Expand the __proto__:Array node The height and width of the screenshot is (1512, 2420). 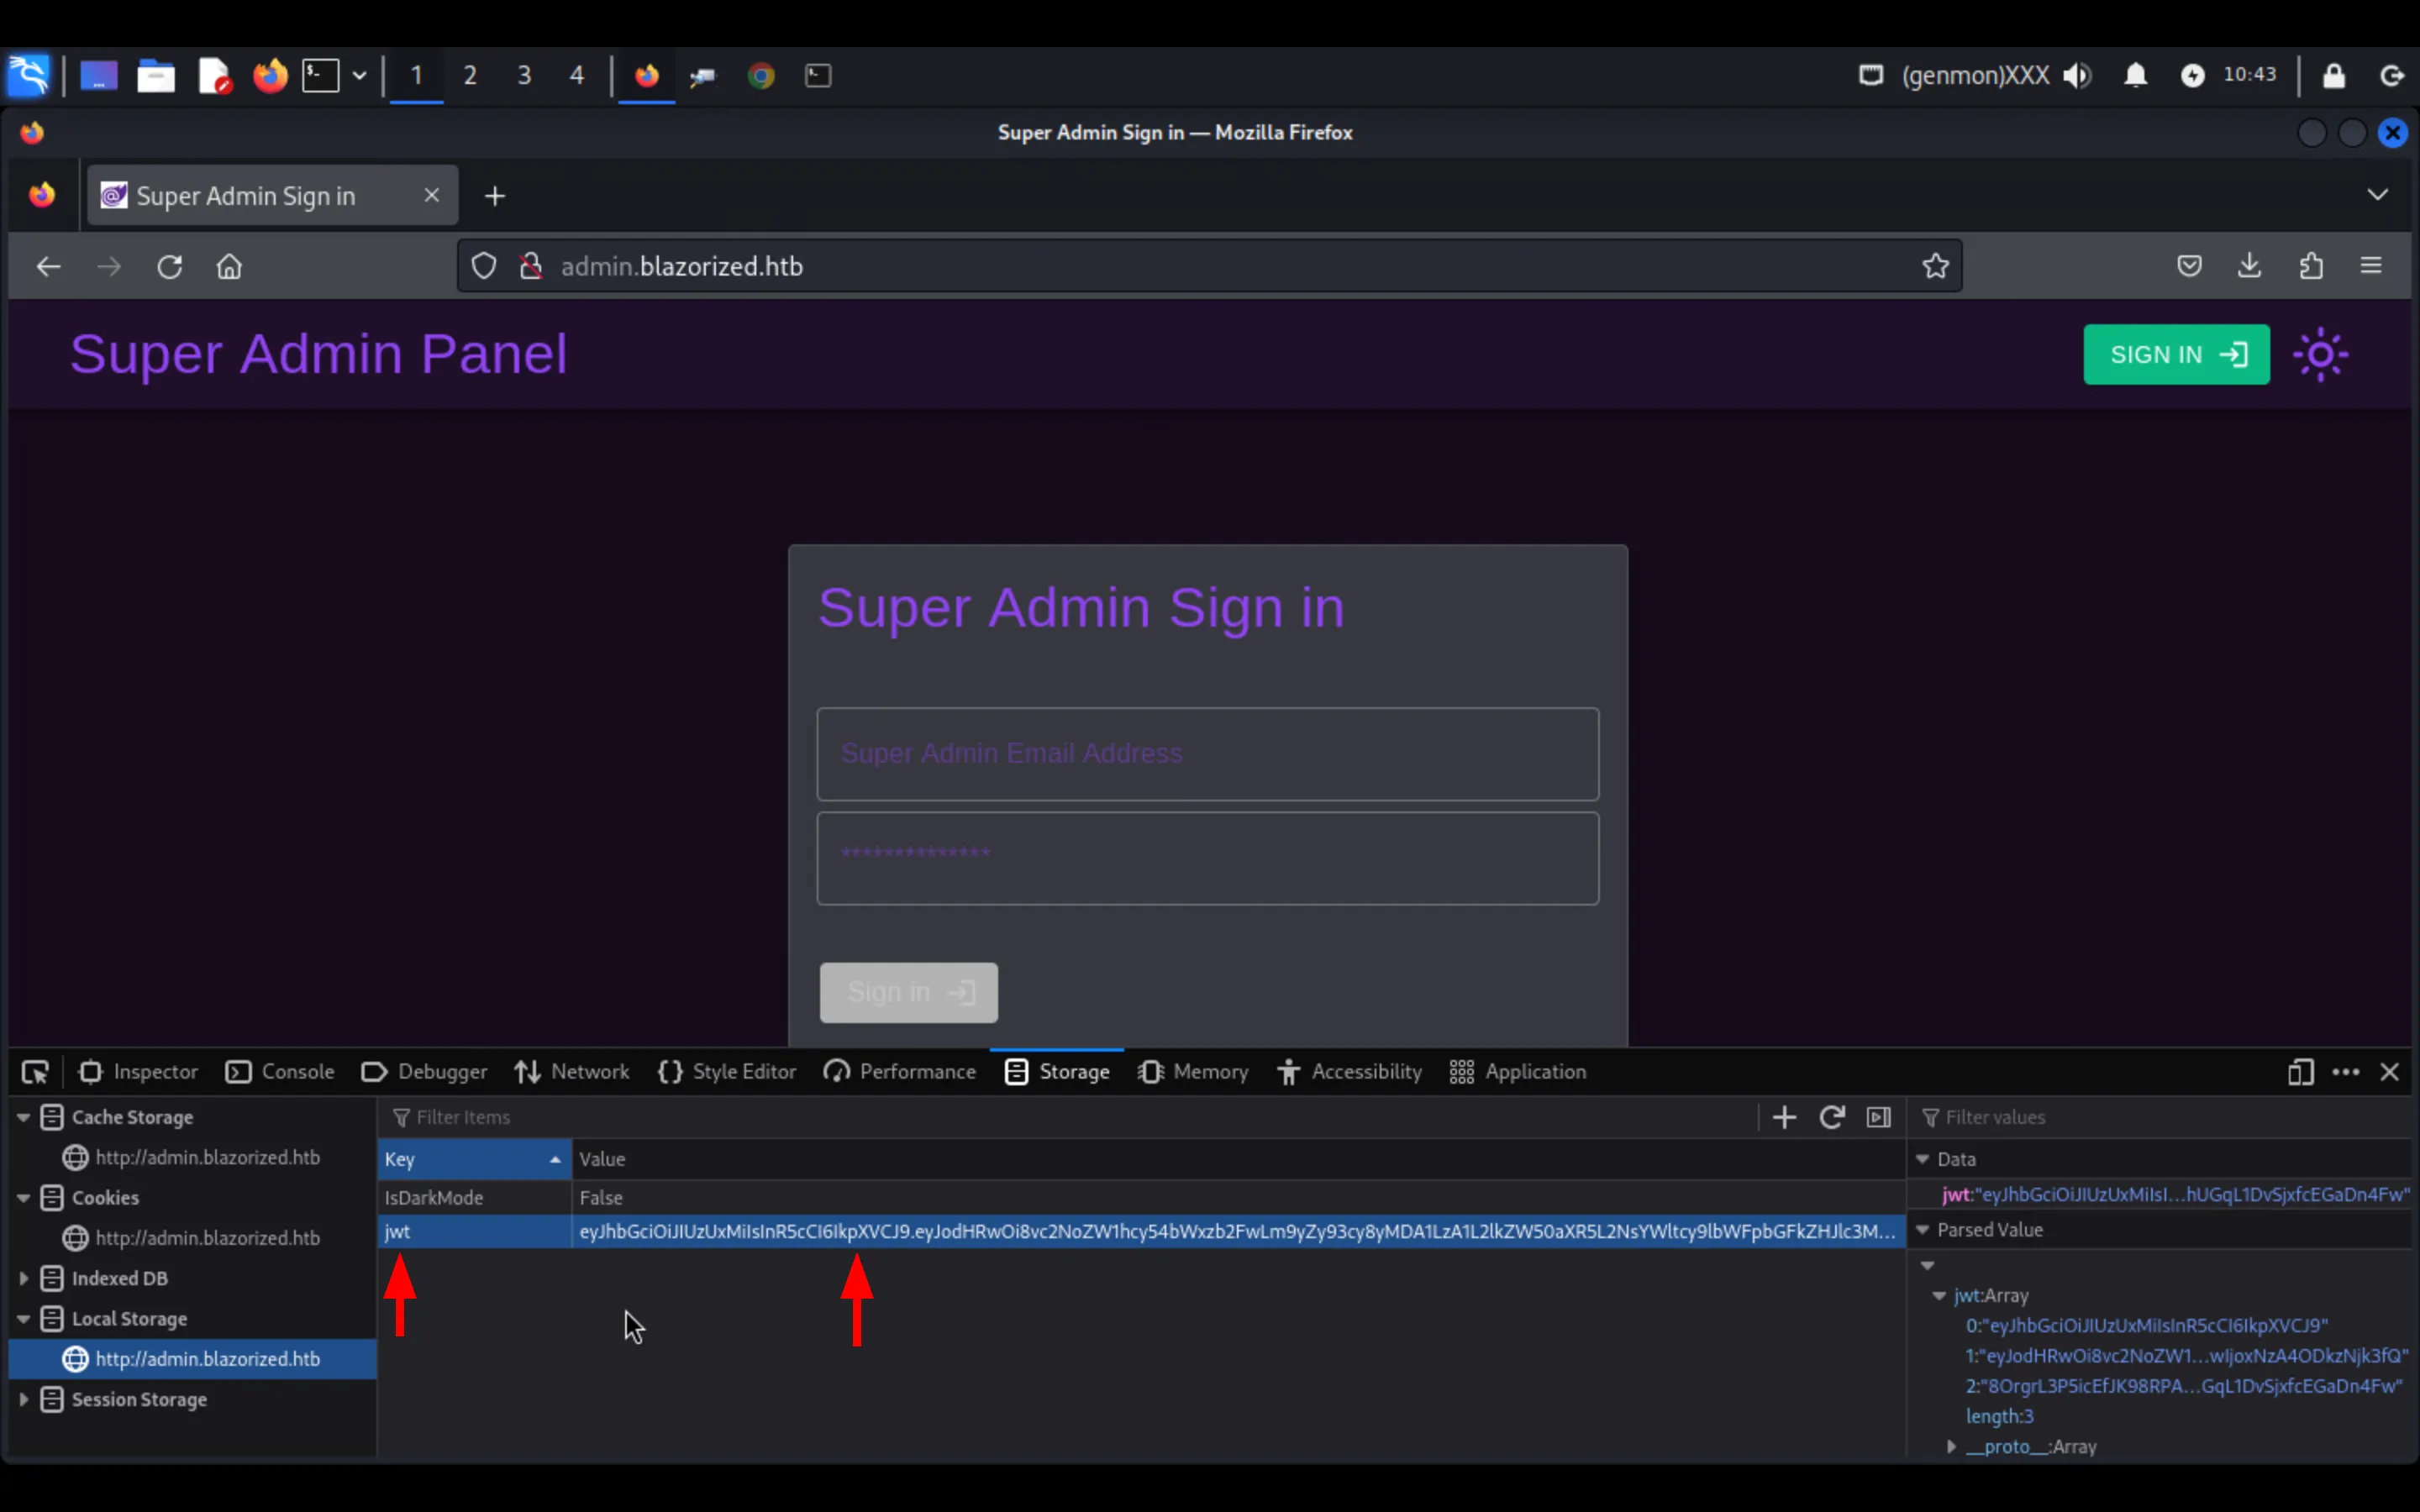click(x=1951, y=1446)
